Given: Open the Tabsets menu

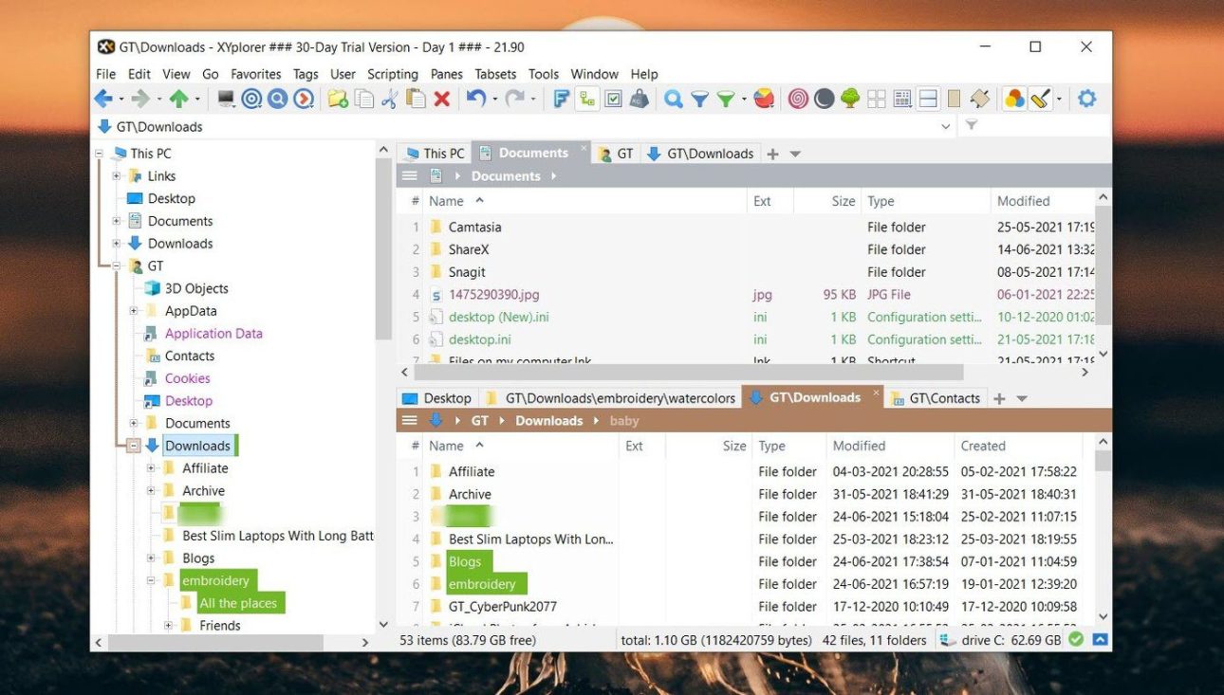Looking at the screenshot, I should coord(495,74).
